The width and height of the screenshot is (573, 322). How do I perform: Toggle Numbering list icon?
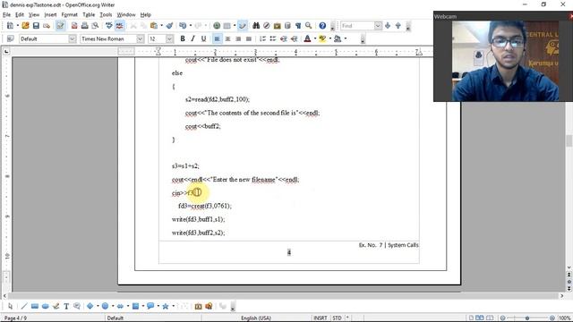point(262,38)
